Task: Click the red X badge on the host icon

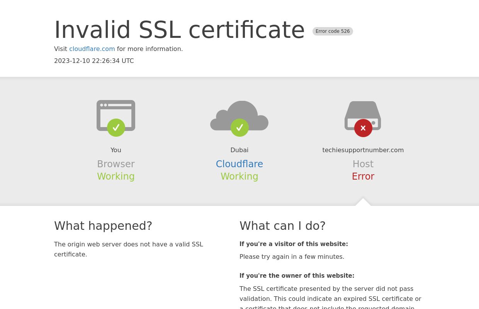Action: [x=363, y=128]
